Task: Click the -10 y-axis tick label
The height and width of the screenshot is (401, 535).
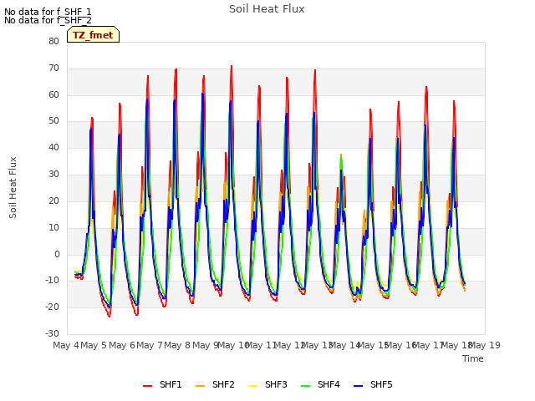Action: coord(53,281)
